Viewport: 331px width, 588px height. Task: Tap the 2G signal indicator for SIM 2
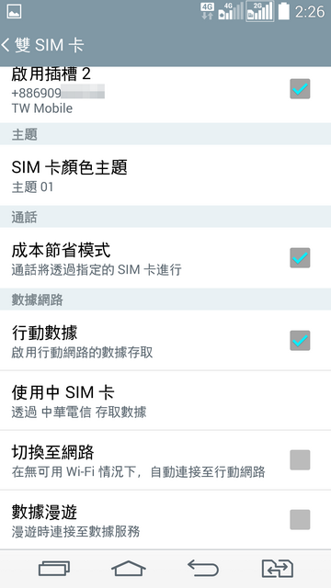[259, 11]
